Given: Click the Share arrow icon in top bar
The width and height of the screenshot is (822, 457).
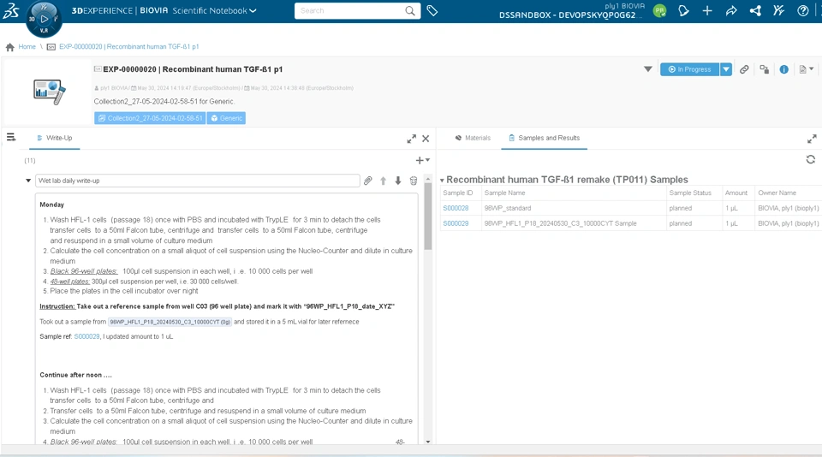Looking at the screenshot, I should coord(731,10).
